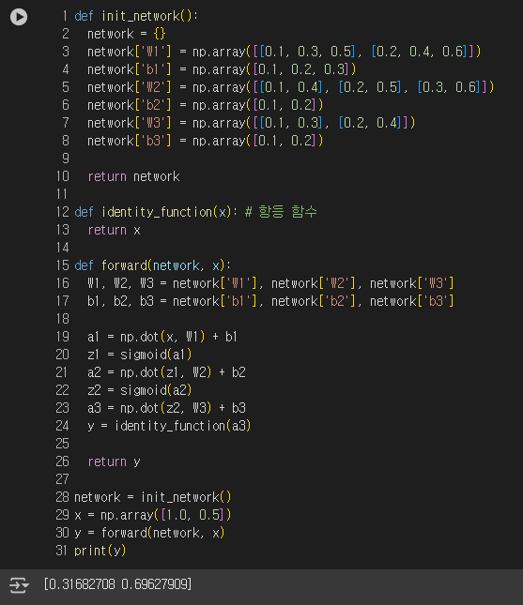Click 'return y' on line 26

click(114, 461)
